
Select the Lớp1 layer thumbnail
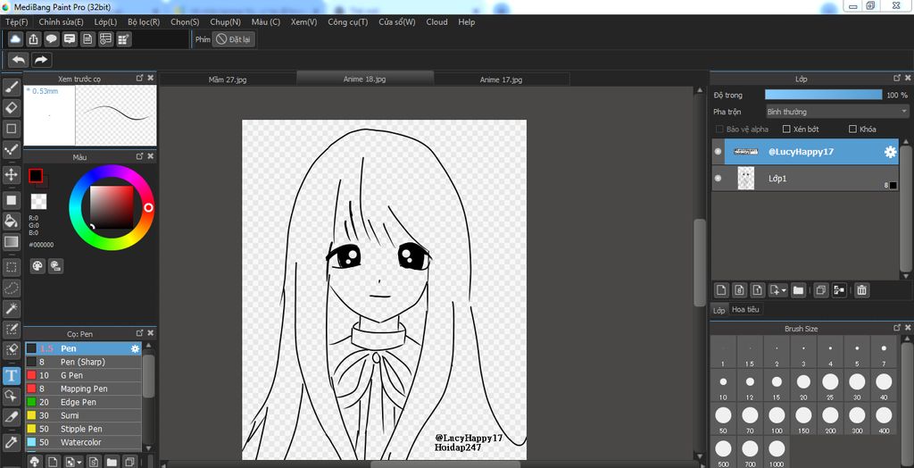click(745, 178)
